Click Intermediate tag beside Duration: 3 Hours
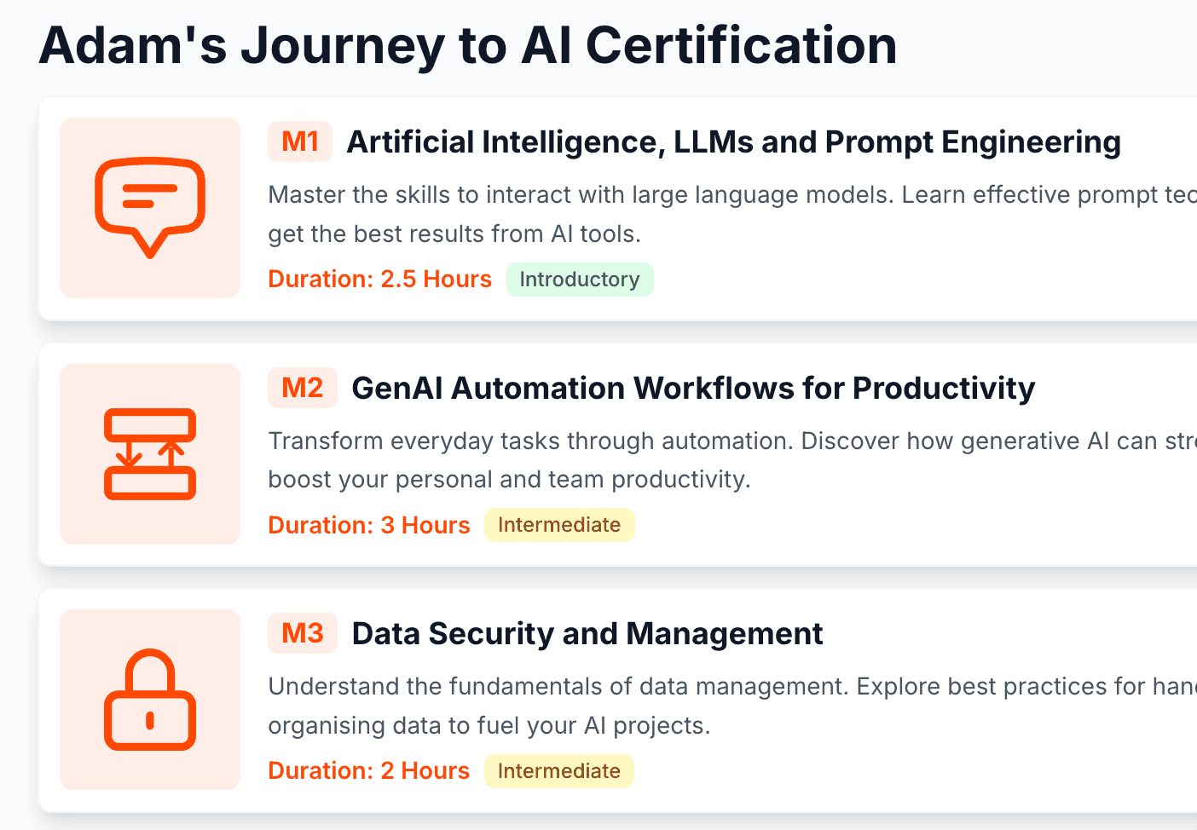Screen dimensions: 1197x830 [x=559, y=525]
